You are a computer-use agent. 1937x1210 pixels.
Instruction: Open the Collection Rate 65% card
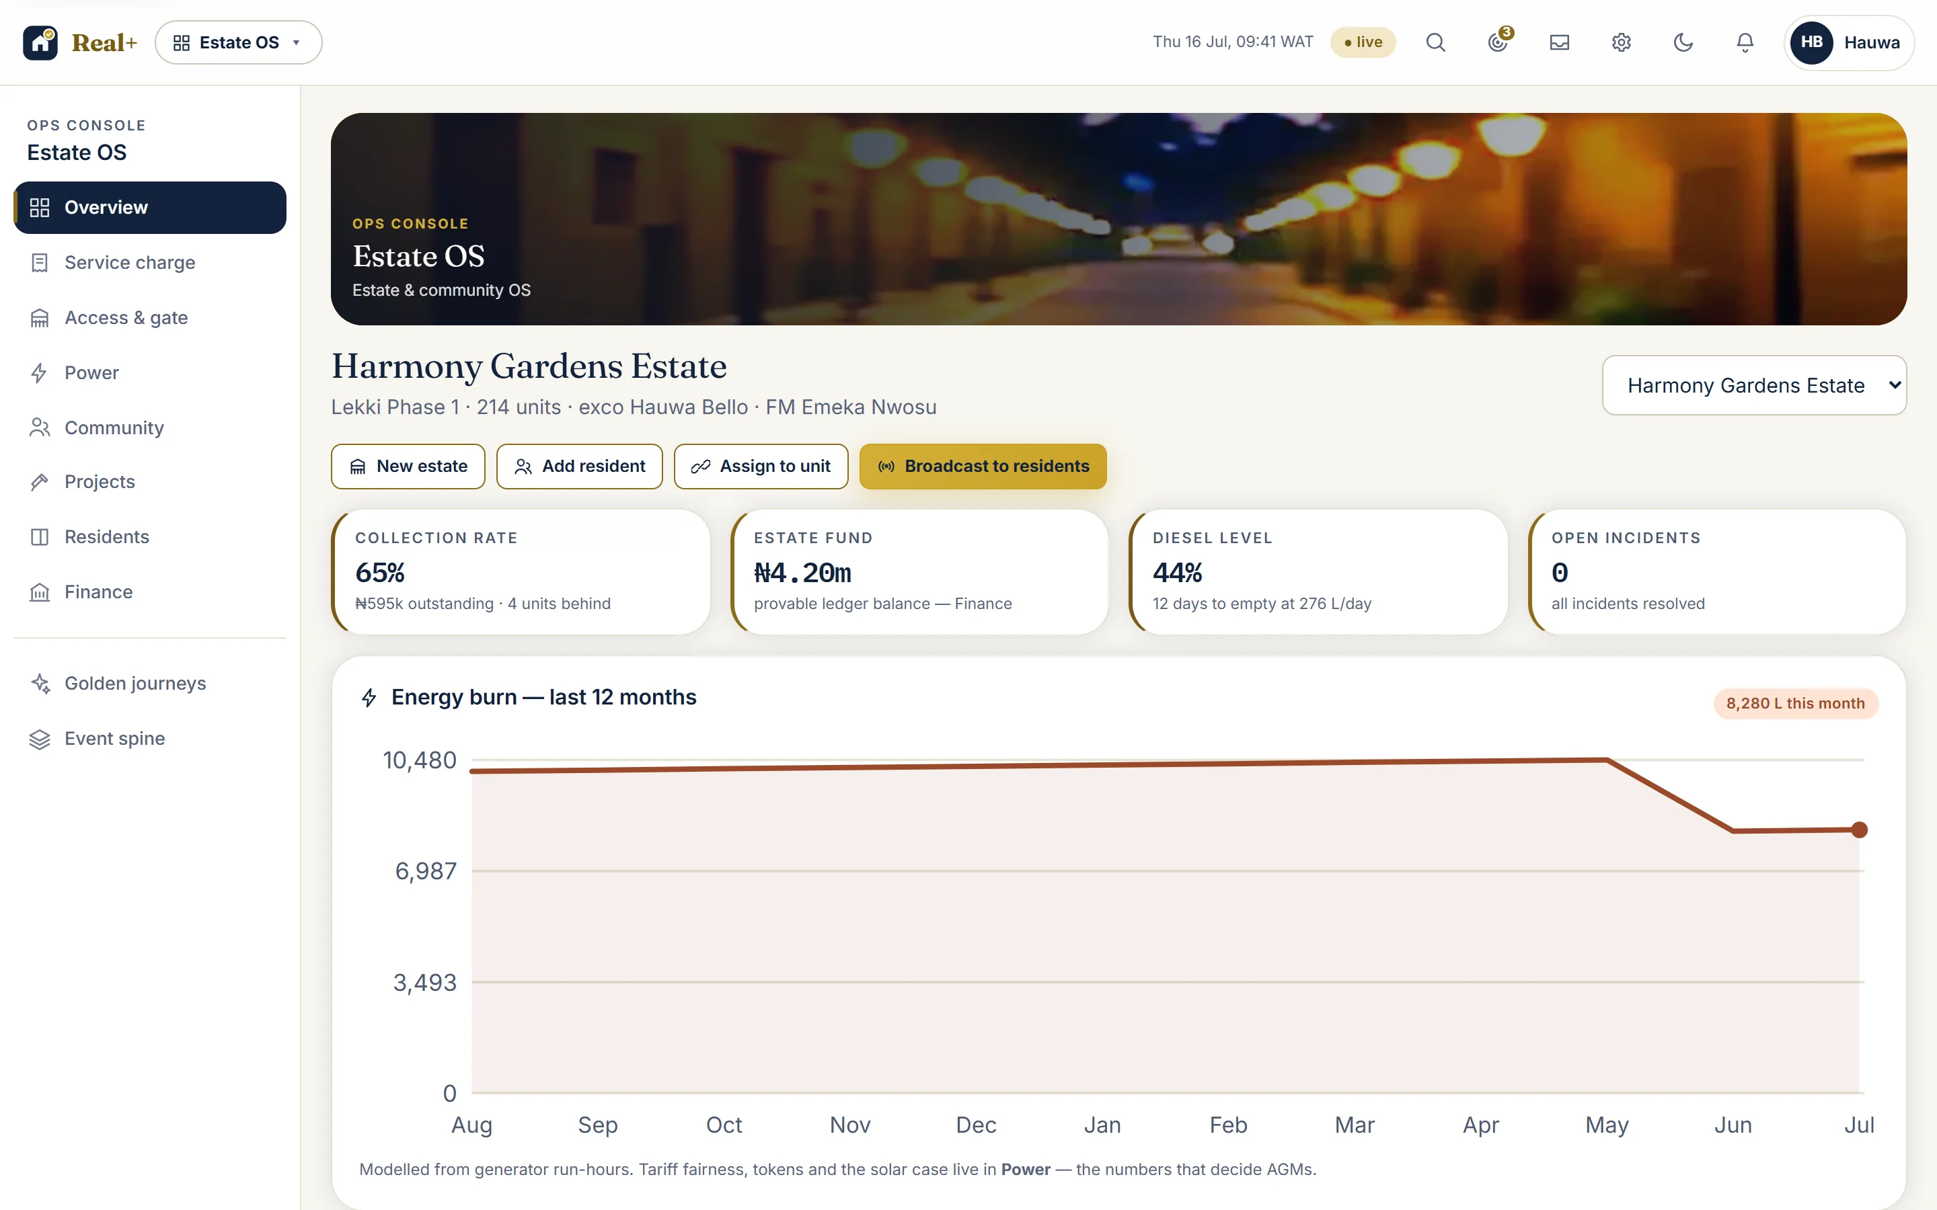tap(521, 571)
